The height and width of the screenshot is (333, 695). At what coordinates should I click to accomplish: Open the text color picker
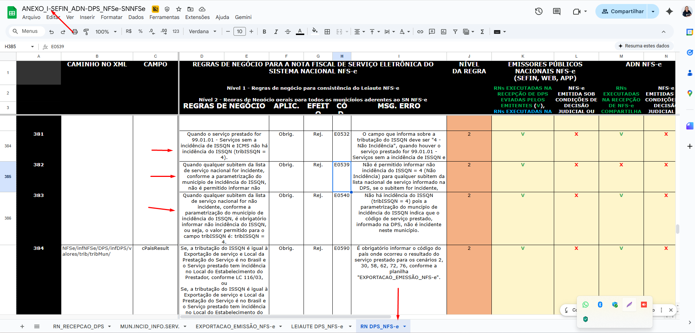(300, 32)
